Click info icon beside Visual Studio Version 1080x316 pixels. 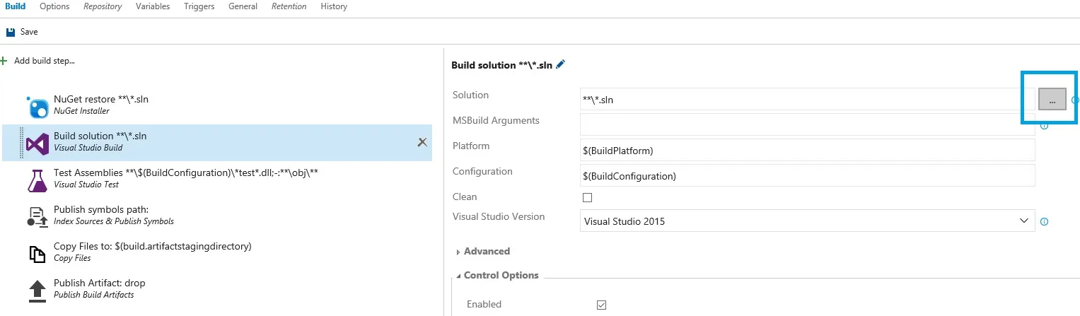1044,222
